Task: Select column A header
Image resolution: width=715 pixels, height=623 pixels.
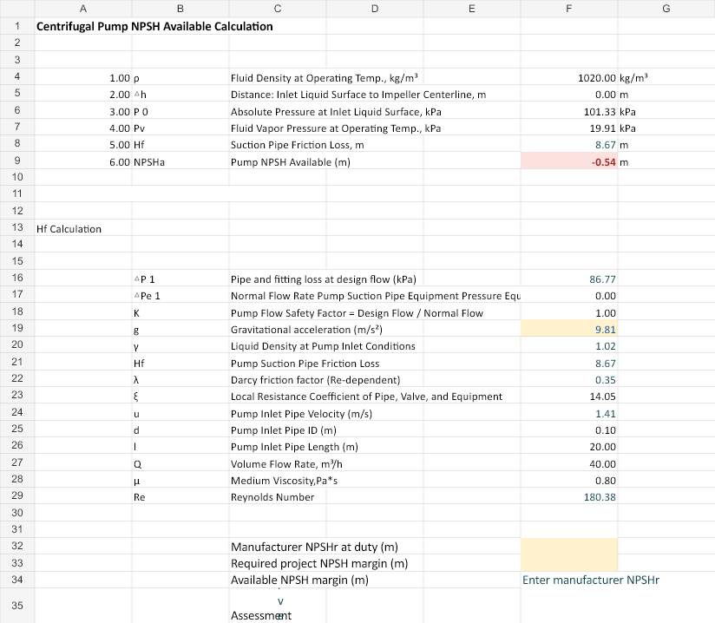Action: click(x=83, y=8)
